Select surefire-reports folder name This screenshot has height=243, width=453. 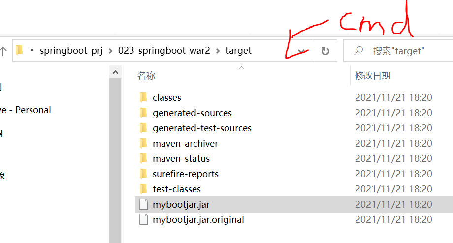click(x=186, y=174)
